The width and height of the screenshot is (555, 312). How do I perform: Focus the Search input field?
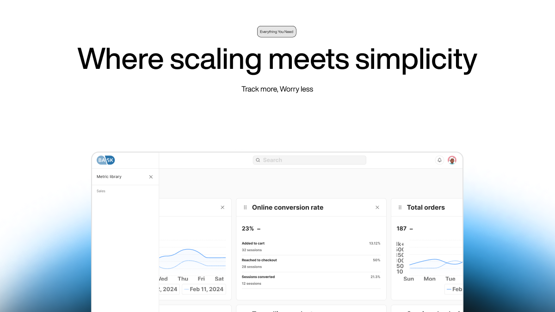(310, 160)
